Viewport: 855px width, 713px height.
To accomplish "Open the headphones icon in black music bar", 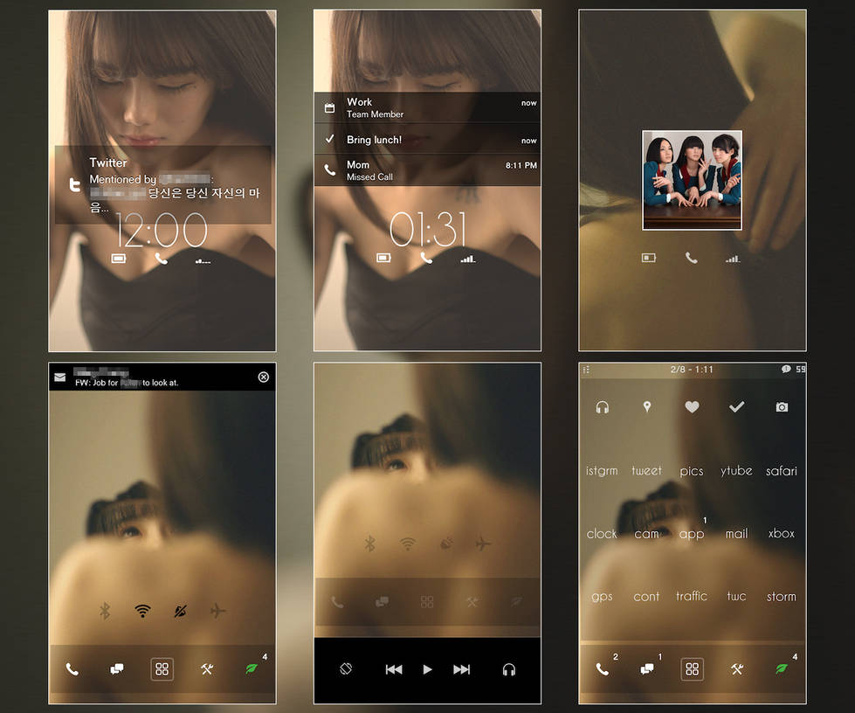I will pos(509,669).
